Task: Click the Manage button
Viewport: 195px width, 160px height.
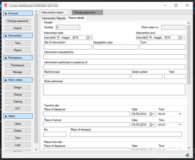Action: click(x=18, y=72)
